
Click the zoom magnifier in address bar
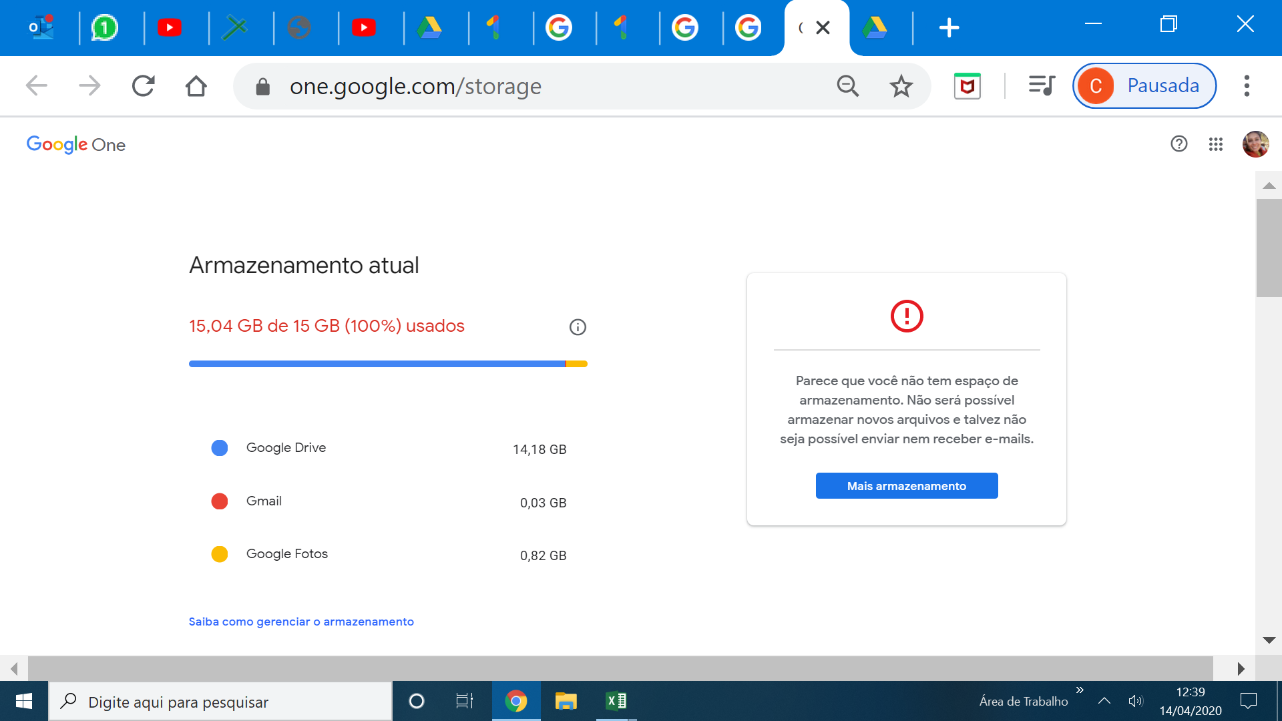[847, 86]
